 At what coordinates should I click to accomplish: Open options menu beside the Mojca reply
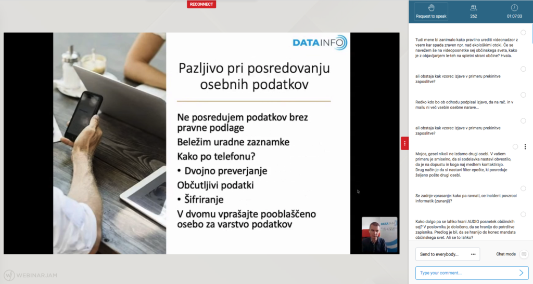[x=525, y=147]
